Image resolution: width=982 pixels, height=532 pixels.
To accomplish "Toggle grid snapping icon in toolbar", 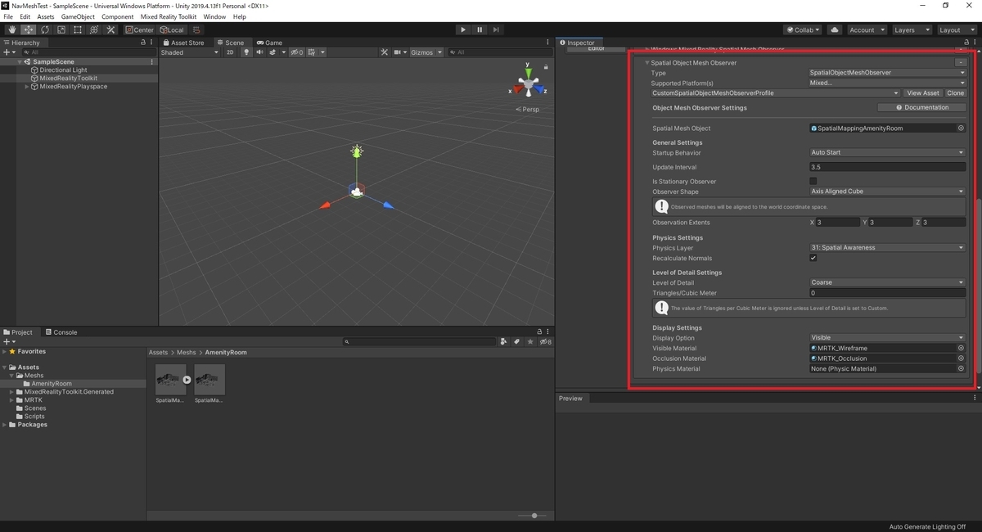I will (196, 29).
